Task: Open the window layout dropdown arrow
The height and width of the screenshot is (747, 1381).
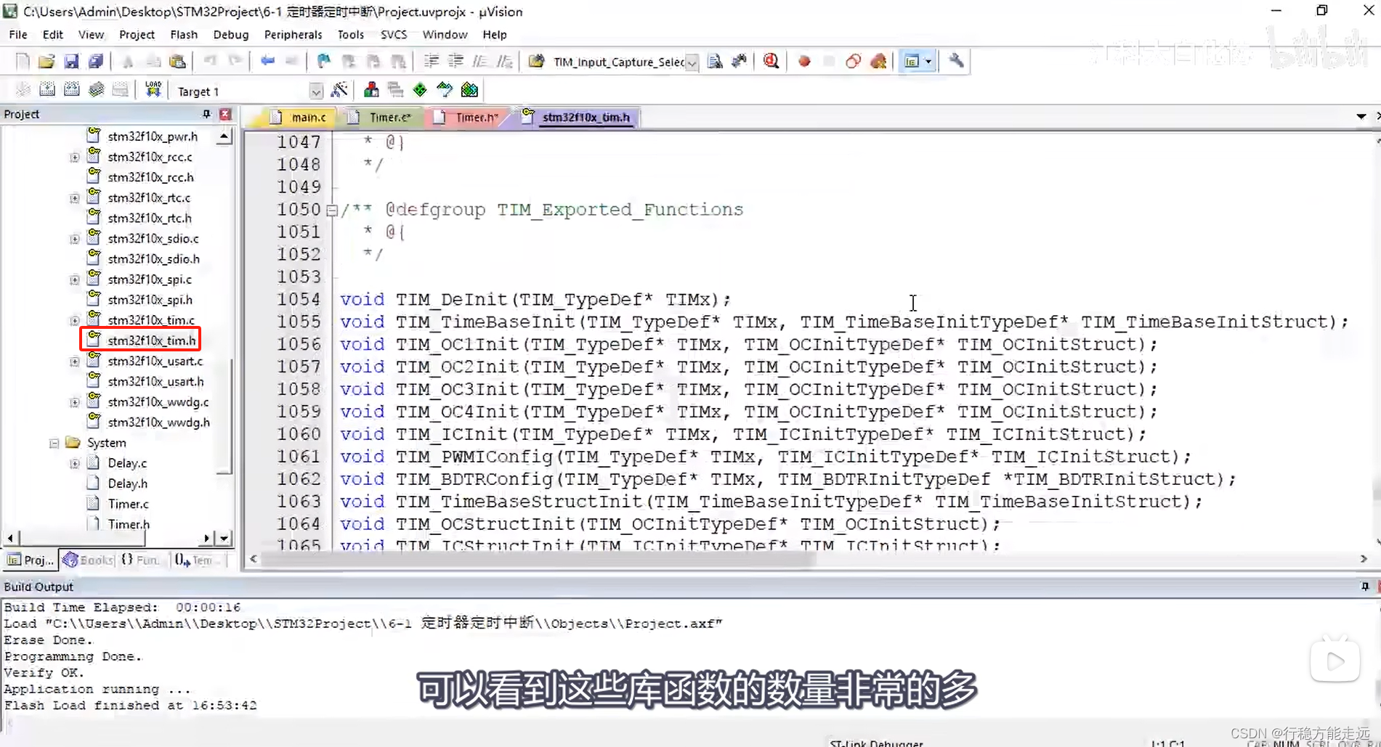Action: (x=928, y=62)
